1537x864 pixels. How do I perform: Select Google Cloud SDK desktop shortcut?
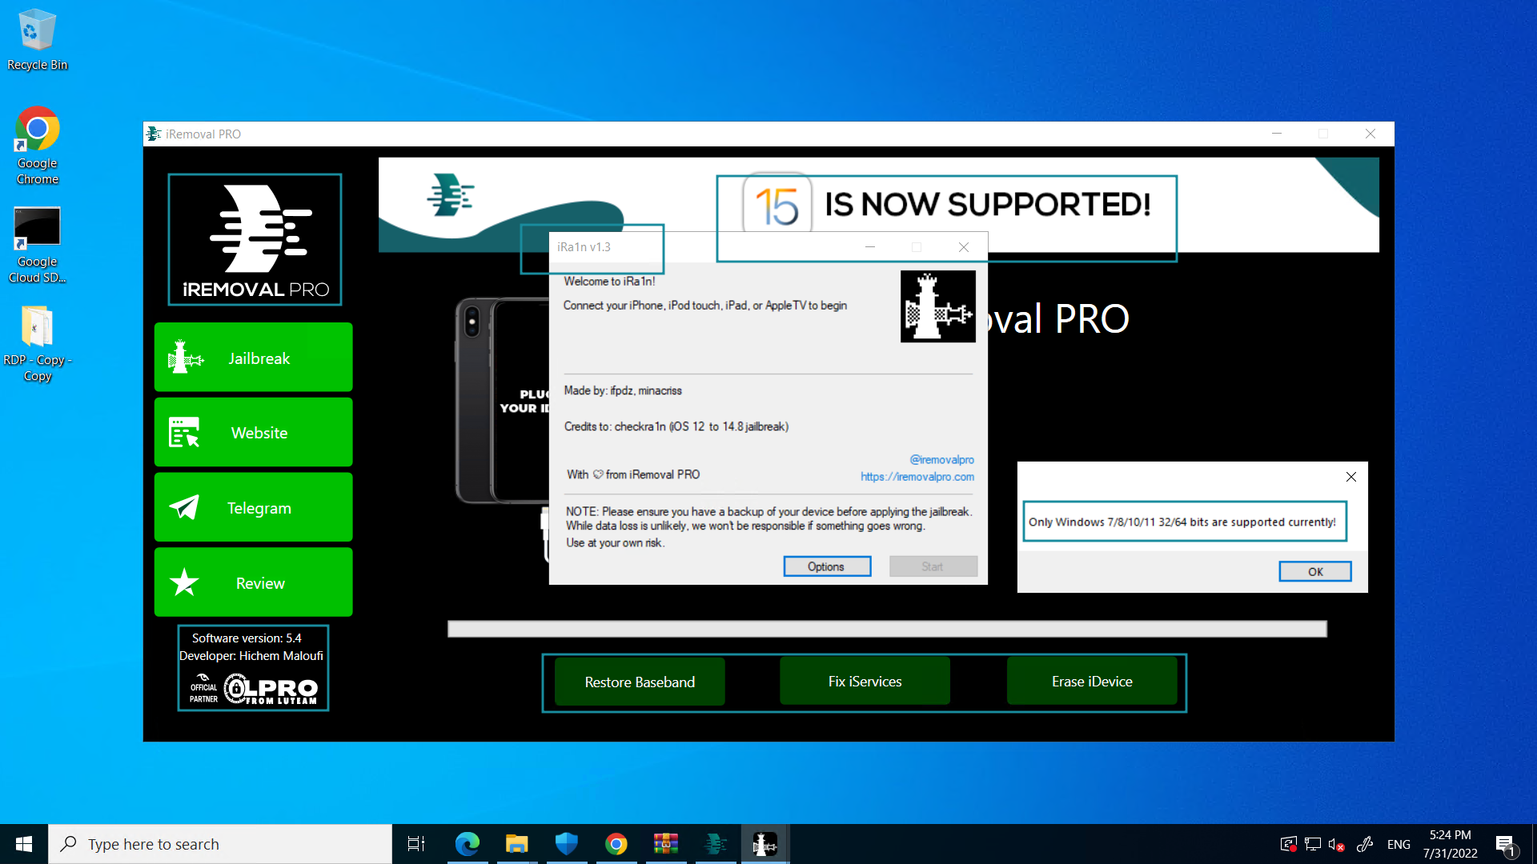[37, 245]
